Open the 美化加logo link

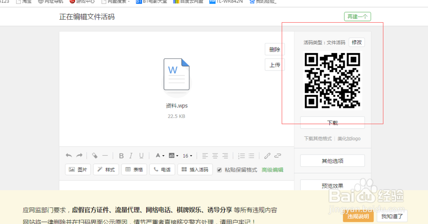click(349, 139)
